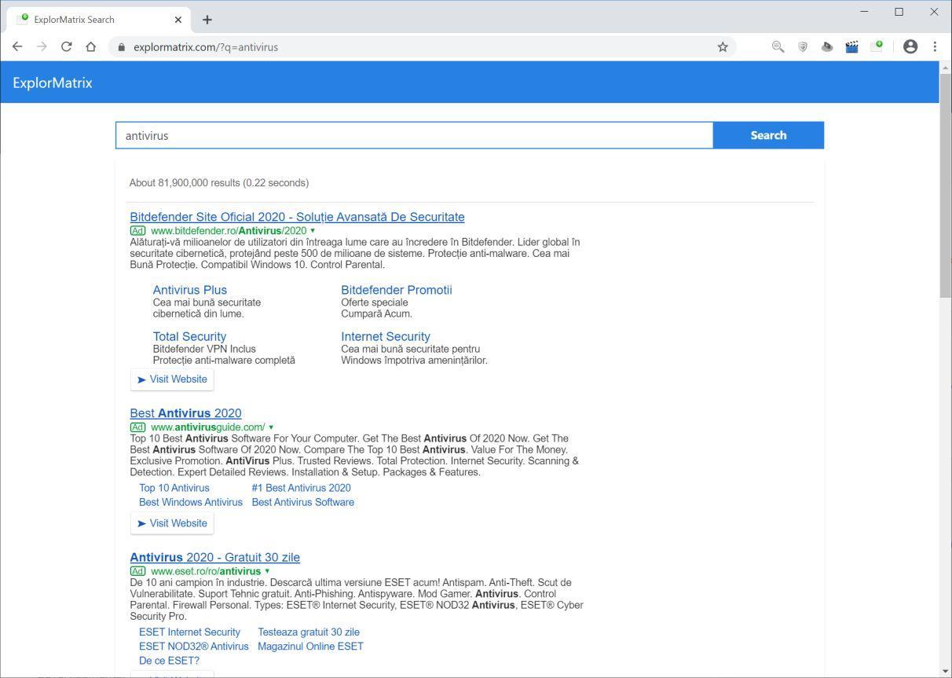Navigate back to the previous page
The height and width of the screenshot is (678, 952).
(17, 47)
